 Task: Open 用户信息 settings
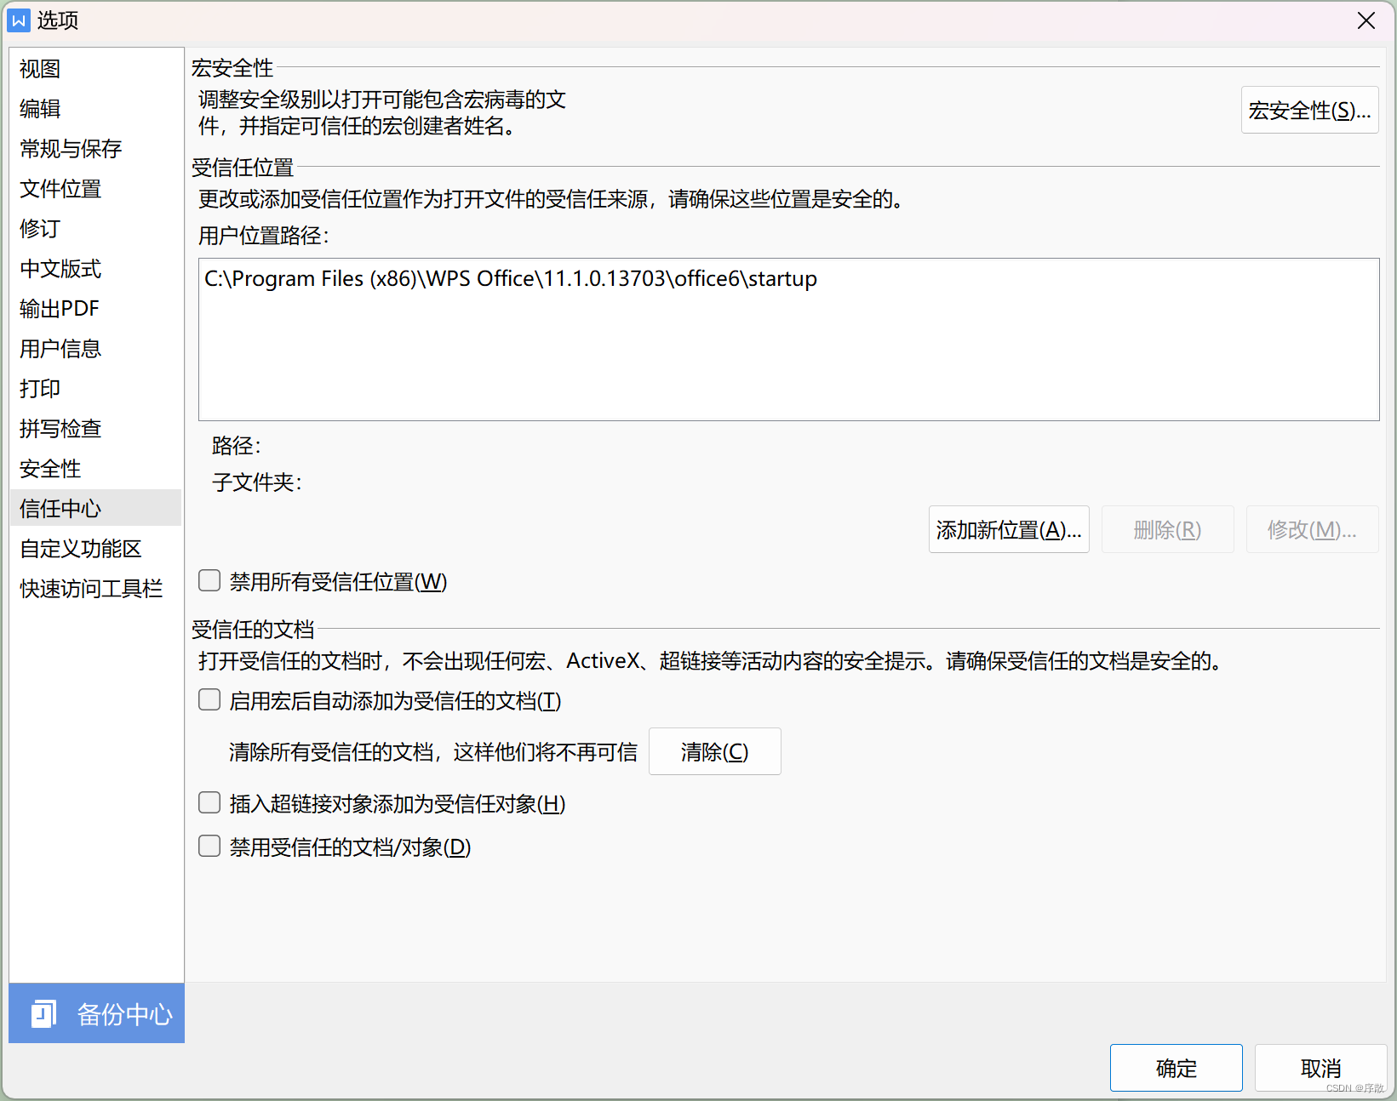[x=95, y=349]
